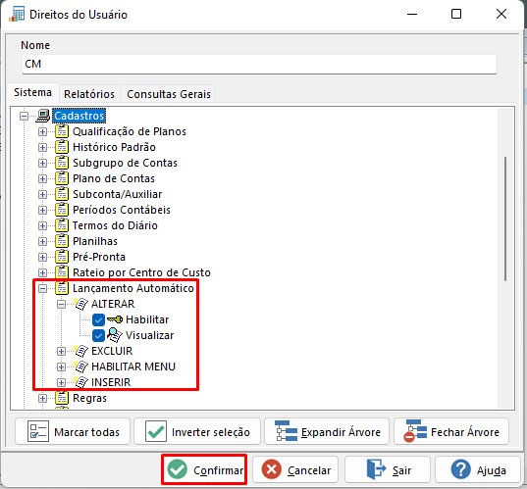
Task: Uncheck the Visualizar checkbox under ALTERAR
Action: [x=98, y=335]
